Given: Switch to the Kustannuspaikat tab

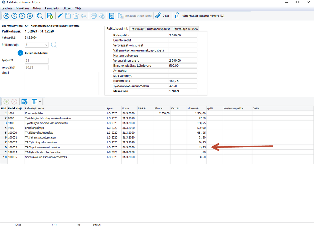Looking at the screenshot, I should point(158,29).
